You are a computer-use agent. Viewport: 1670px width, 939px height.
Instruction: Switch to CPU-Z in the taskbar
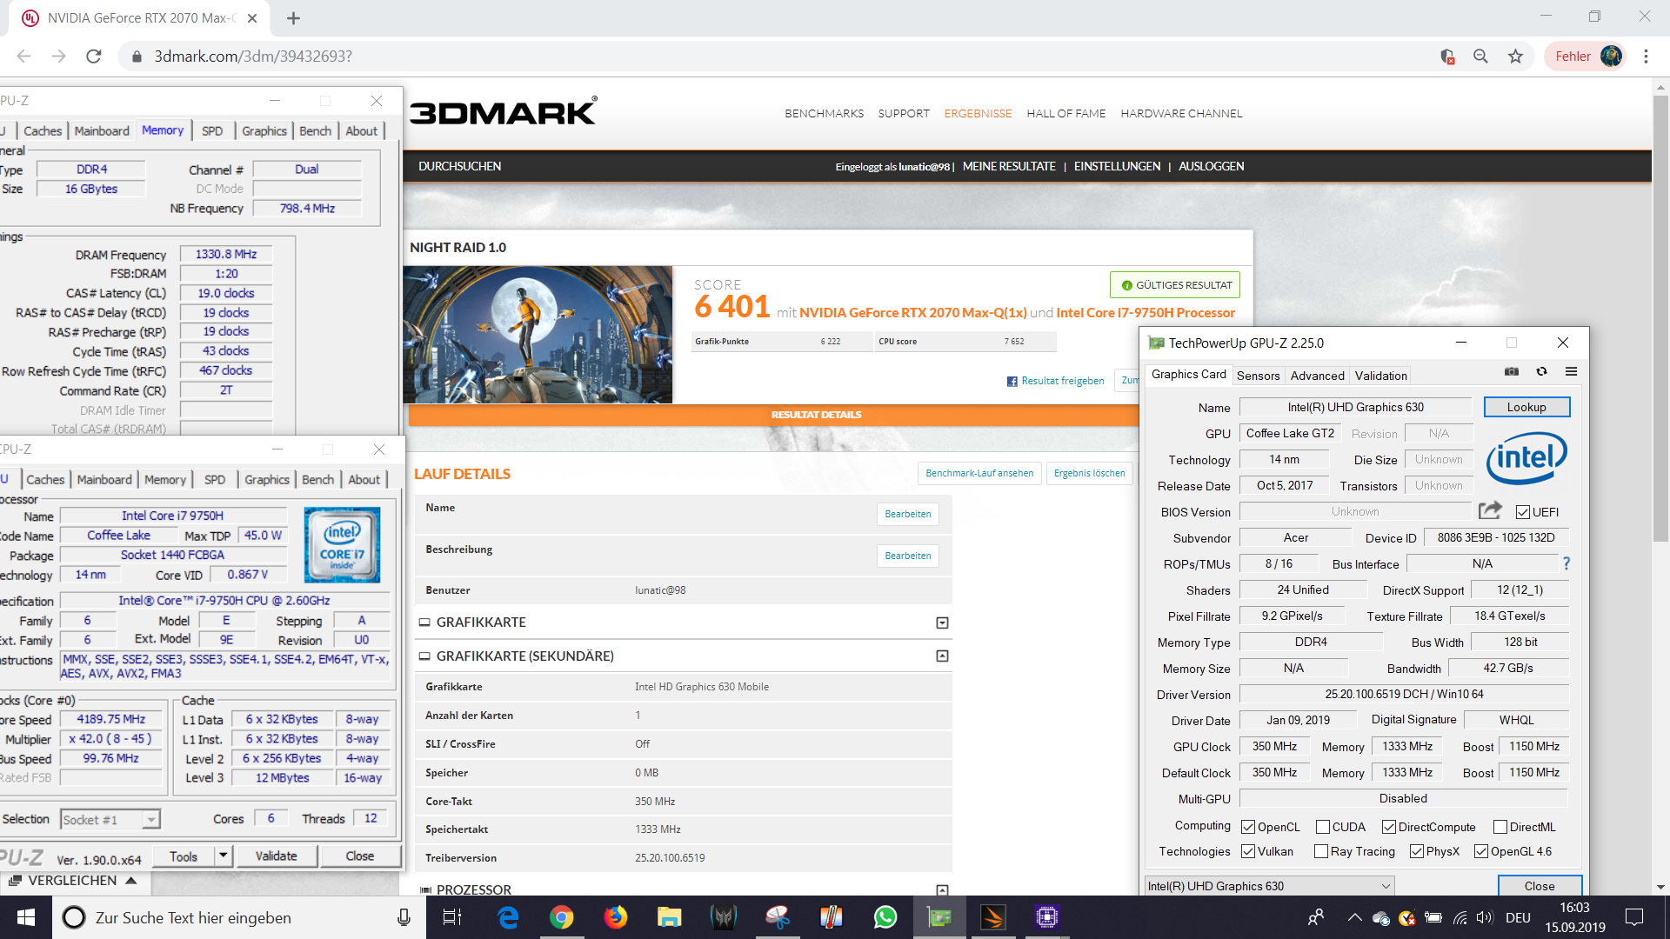click(1046, 917)
